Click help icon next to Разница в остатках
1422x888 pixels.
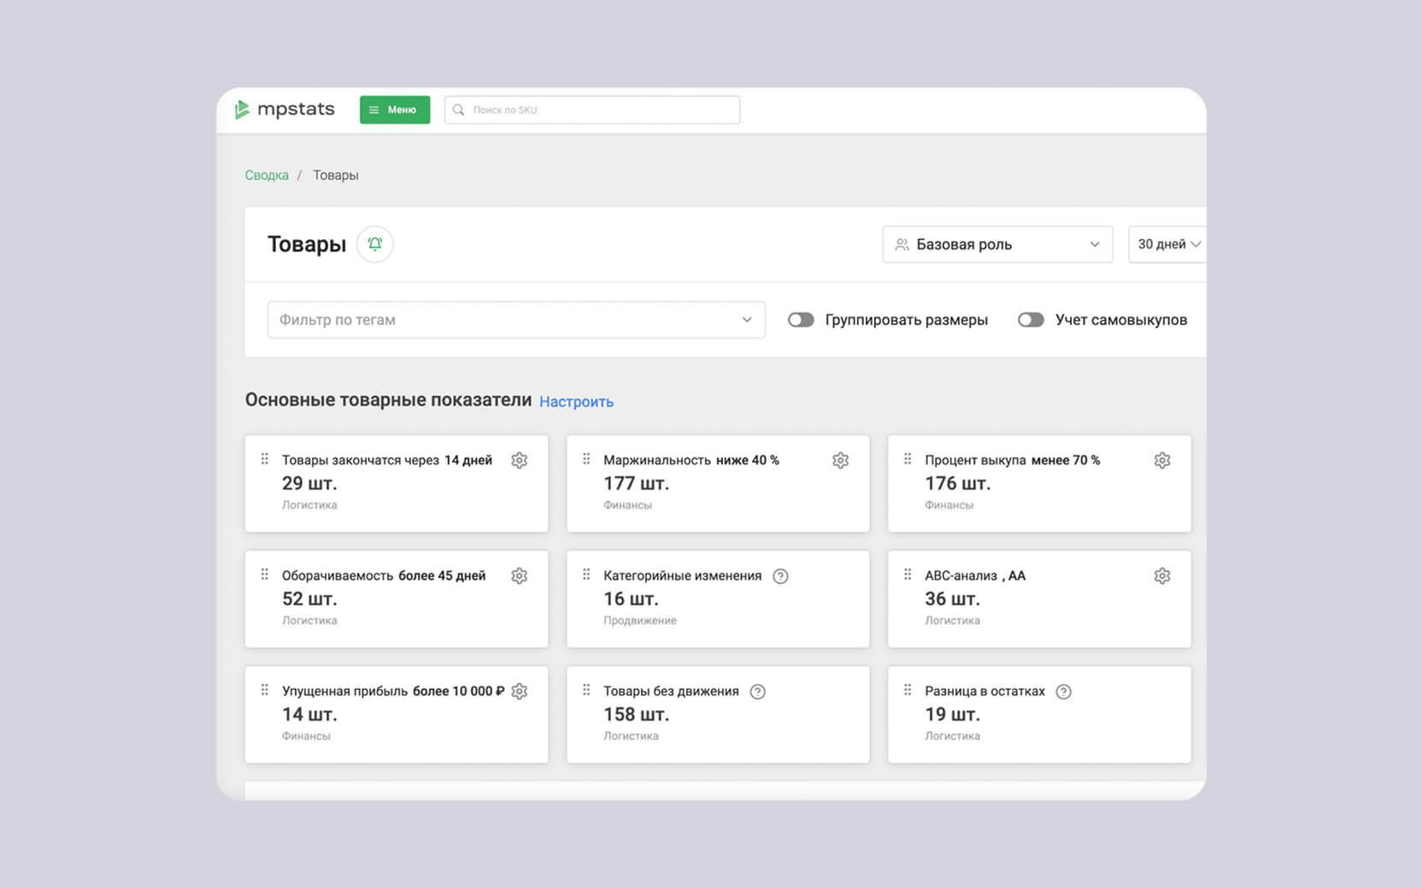point(1063,692)
